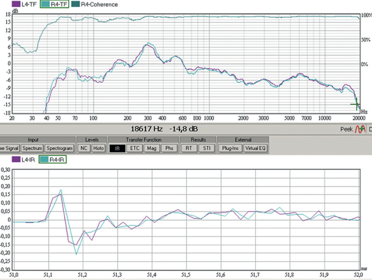
Task: Open the Virtual EQ panel
Action: coord(255,148)
